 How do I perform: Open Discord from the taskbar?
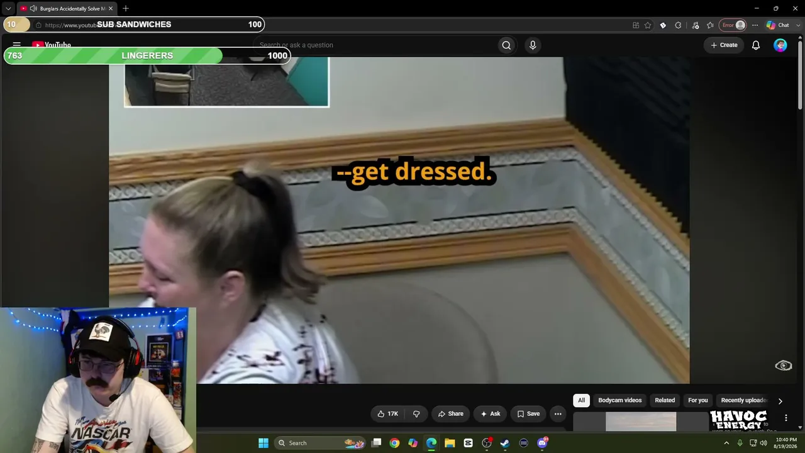coord(542,443)
